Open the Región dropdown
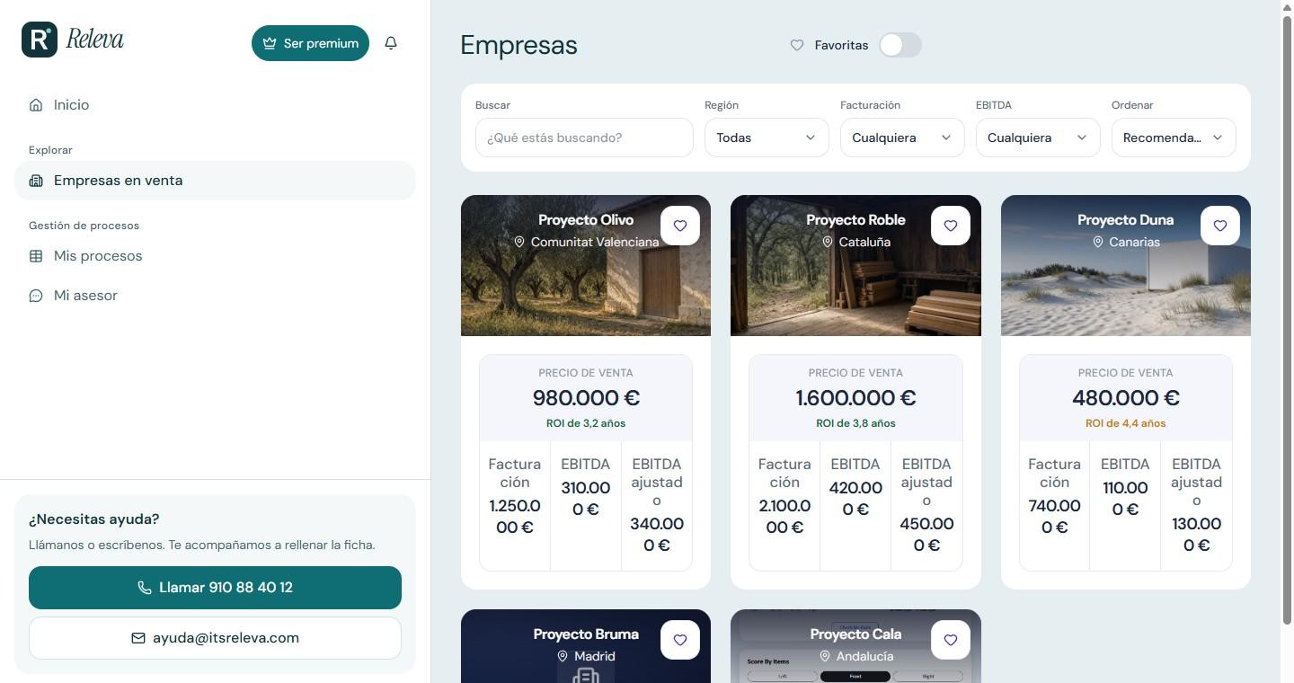 click(767, 137)
